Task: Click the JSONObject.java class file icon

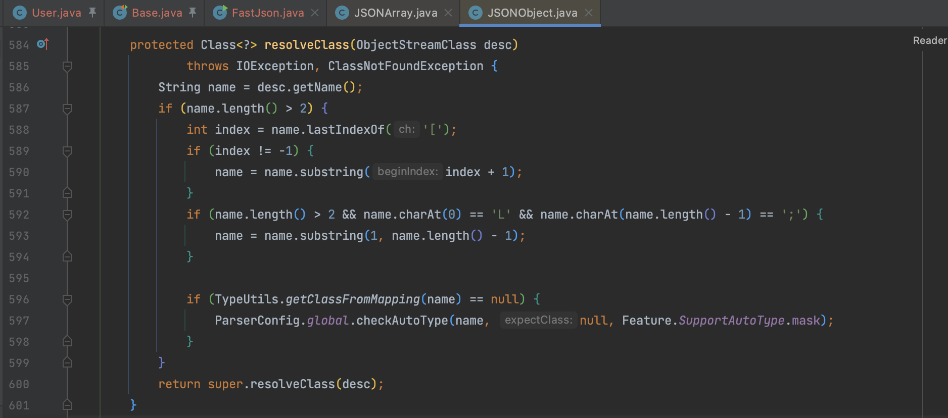Action: (476, 13)
